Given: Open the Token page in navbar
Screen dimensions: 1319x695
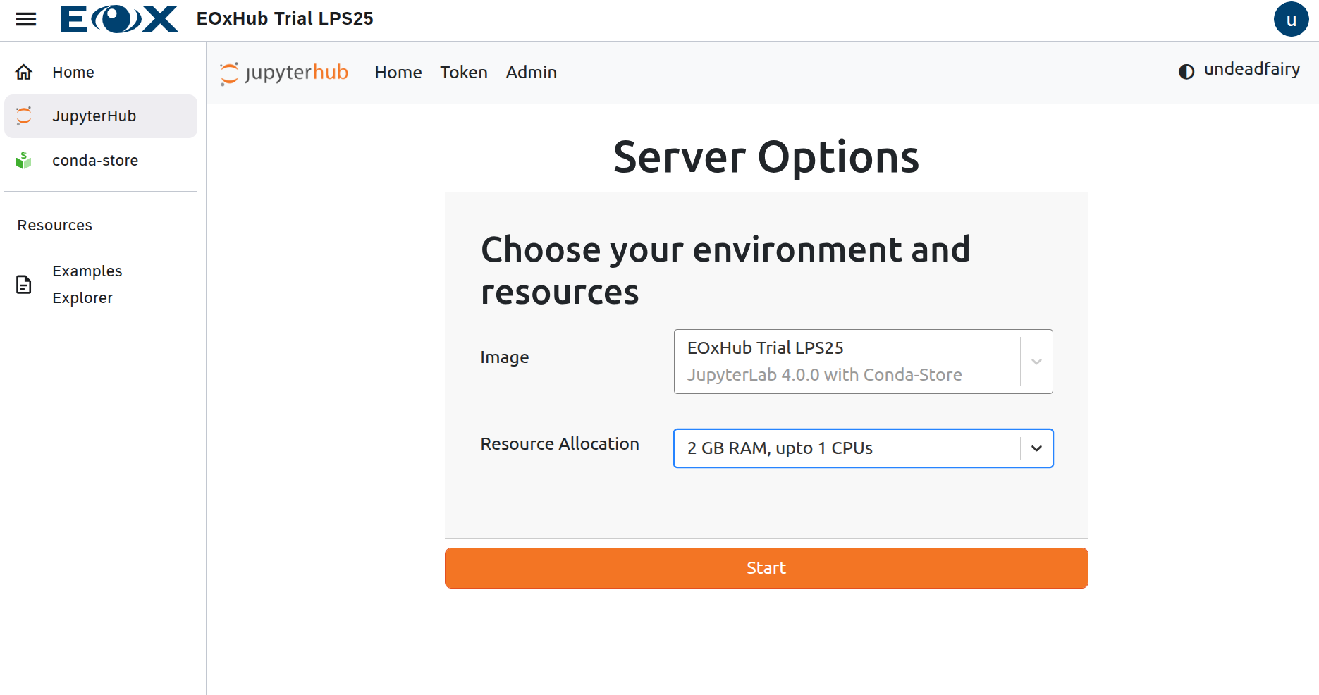Looking at the screenshot, I should pyautogui.click(x=463, y=73).
